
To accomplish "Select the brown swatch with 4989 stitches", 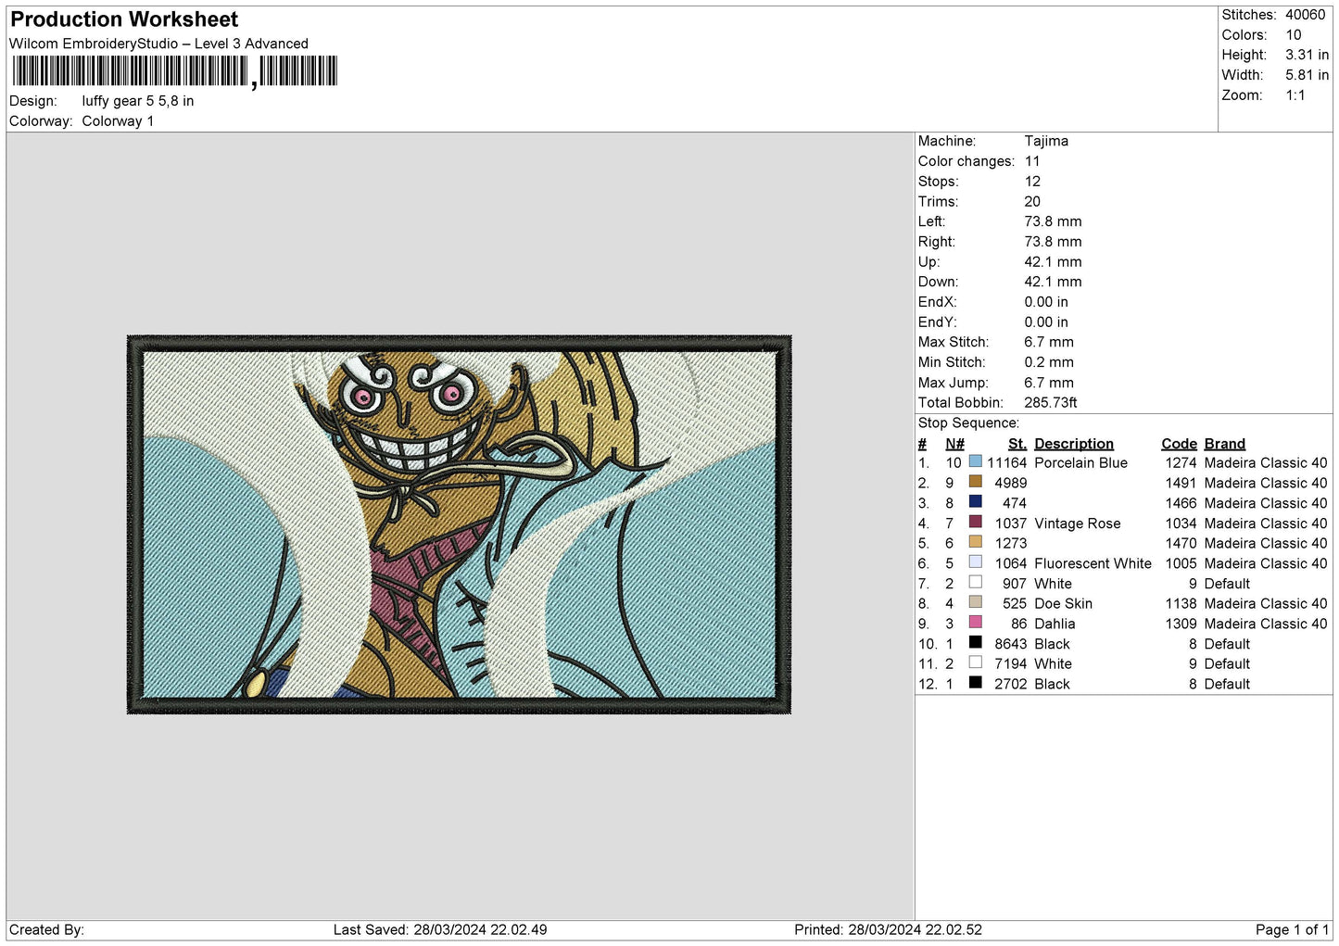I will tap(975, 482).
